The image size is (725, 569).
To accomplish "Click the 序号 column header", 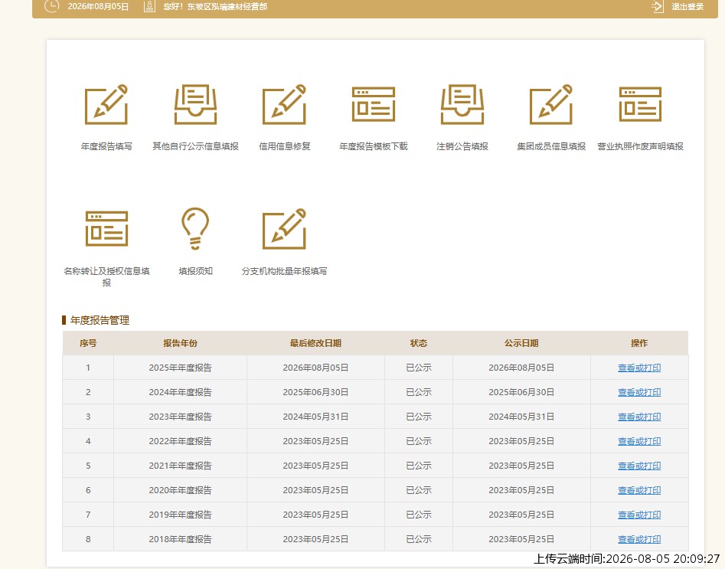I will click(88, 343).
